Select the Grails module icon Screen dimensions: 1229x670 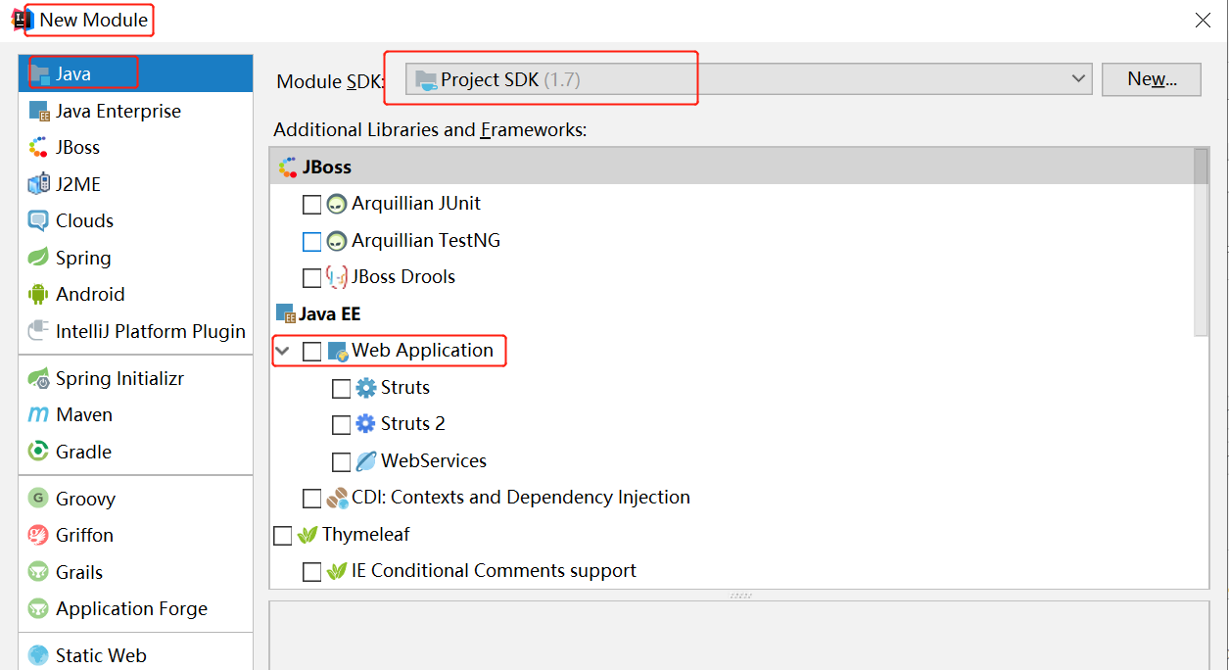tap(38, 572)
